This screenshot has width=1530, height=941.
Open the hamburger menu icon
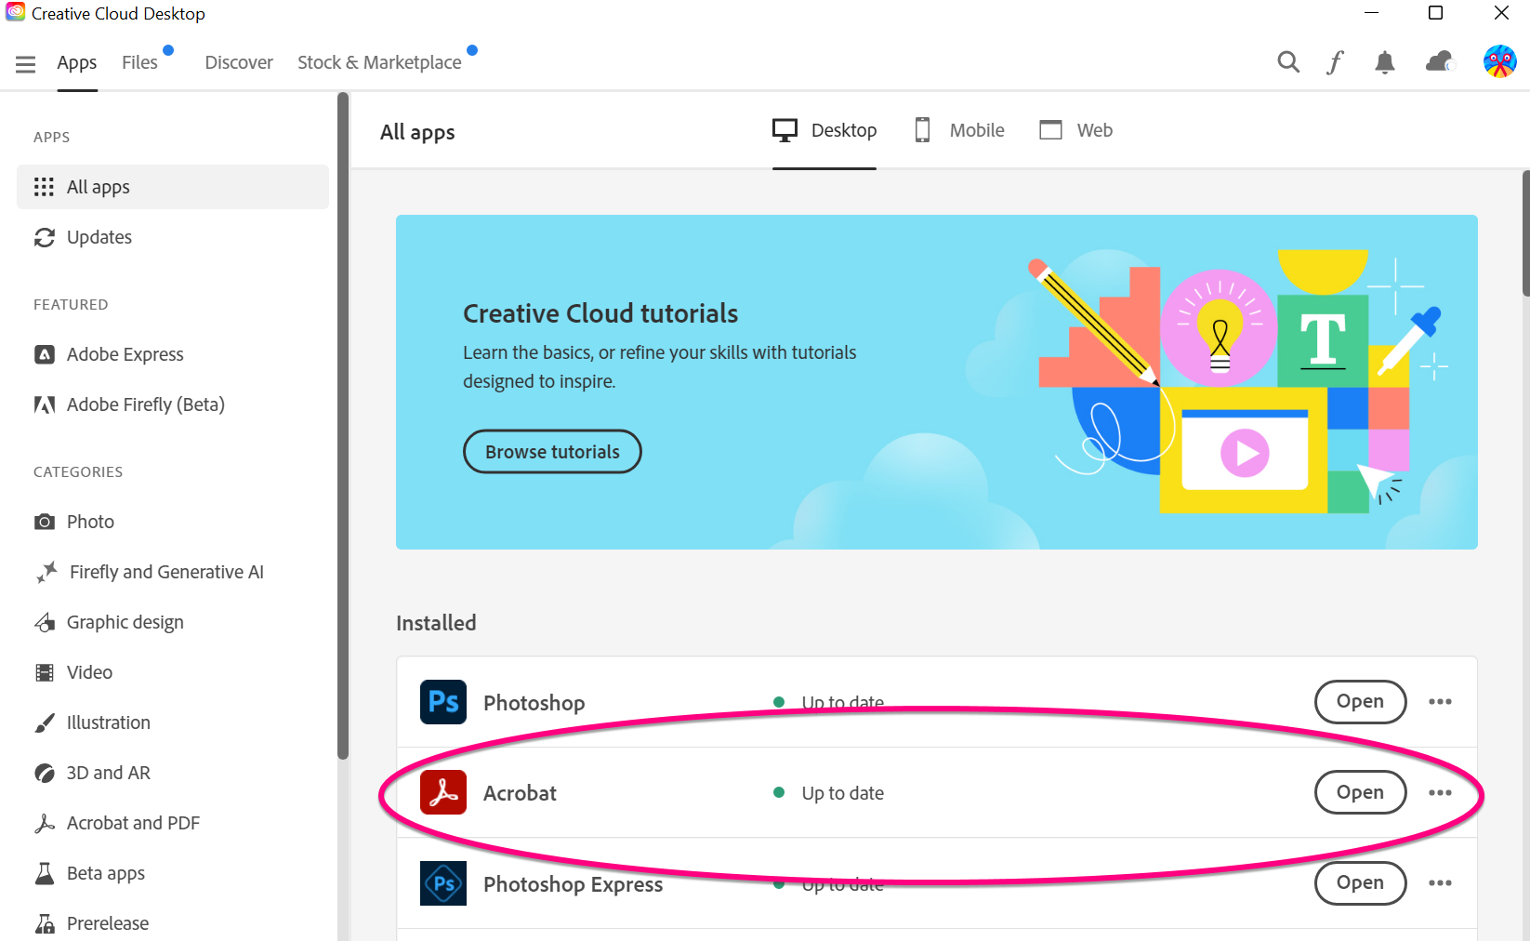(x=25, y=63)
